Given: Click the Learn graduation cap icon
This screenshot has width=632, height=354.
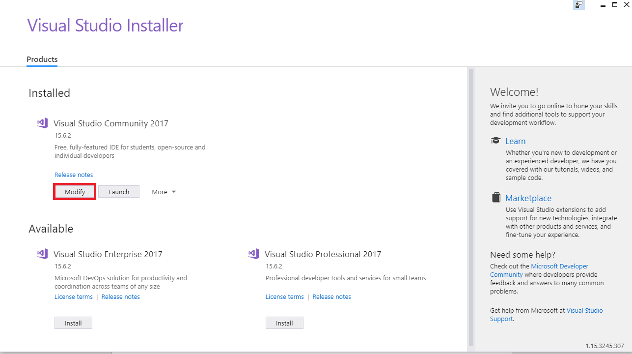Looking at the screenshot, I should click(496, 141).
